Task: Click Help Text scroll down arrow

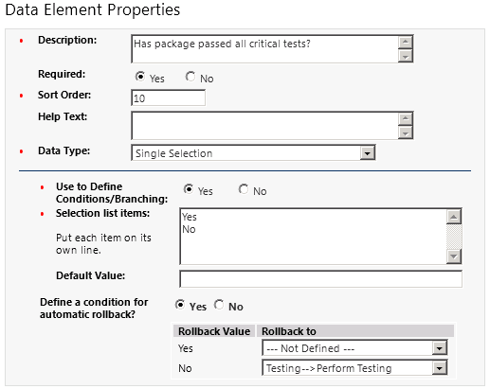Action: pyautogui.click(x=405, y=133)
